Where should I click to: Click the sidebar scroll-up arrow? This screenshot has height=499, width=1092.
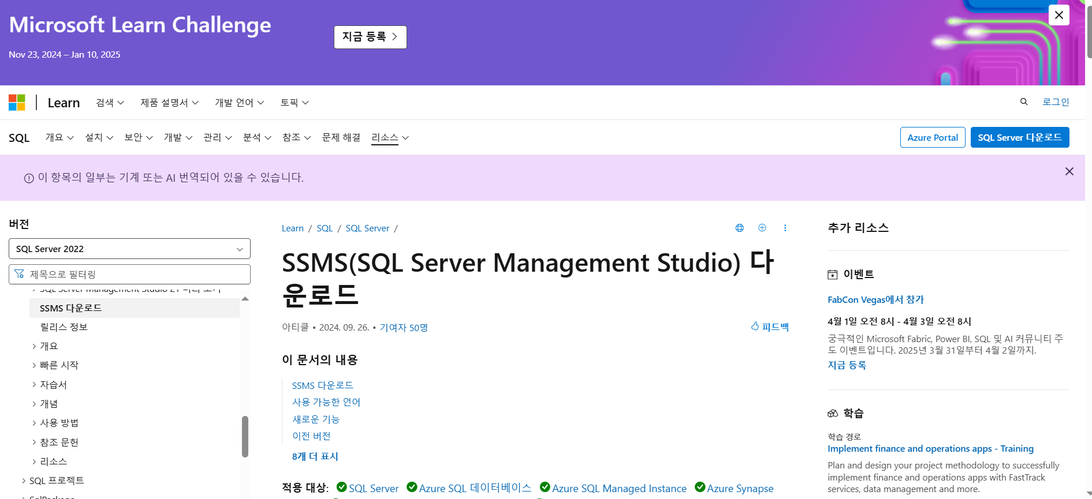245,299
